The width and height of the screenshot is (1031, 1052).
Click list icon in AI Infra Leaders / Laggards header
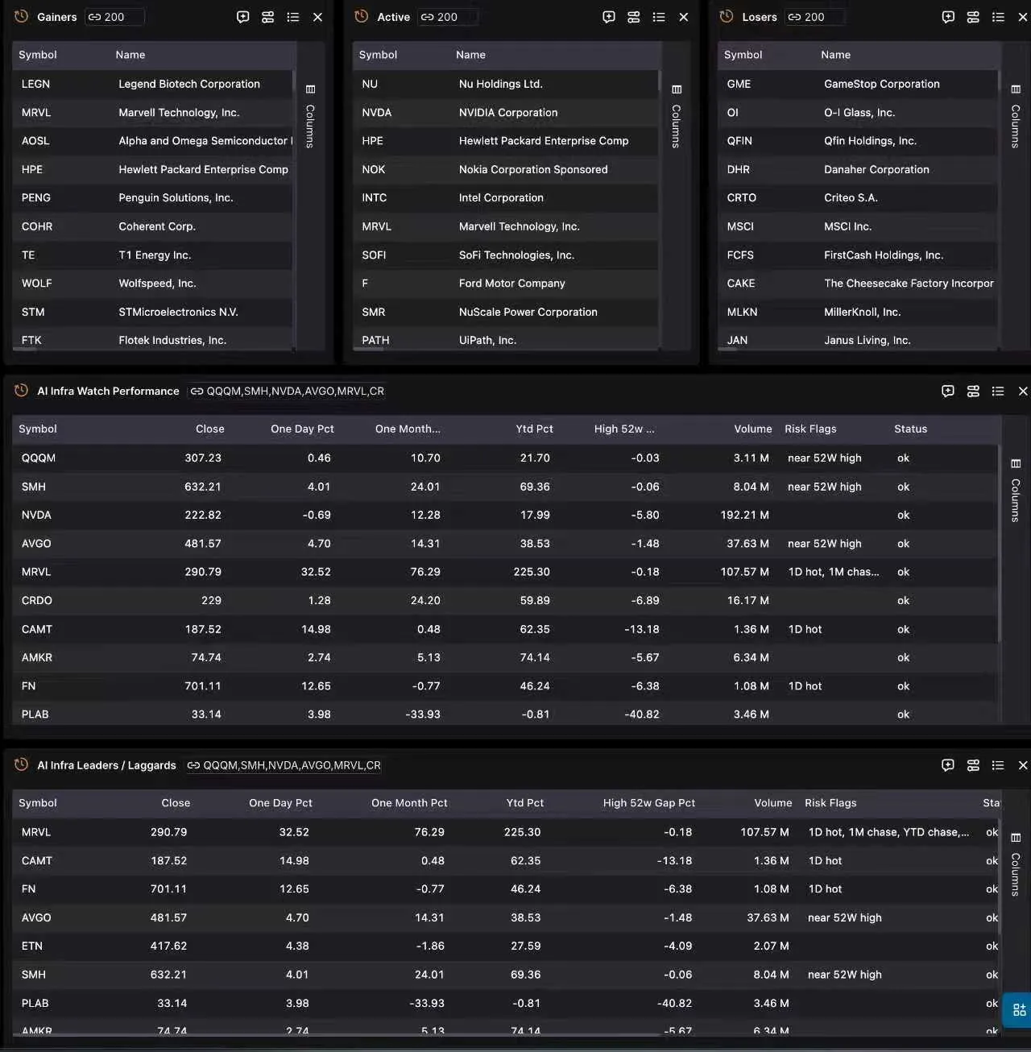pos(998,765)
